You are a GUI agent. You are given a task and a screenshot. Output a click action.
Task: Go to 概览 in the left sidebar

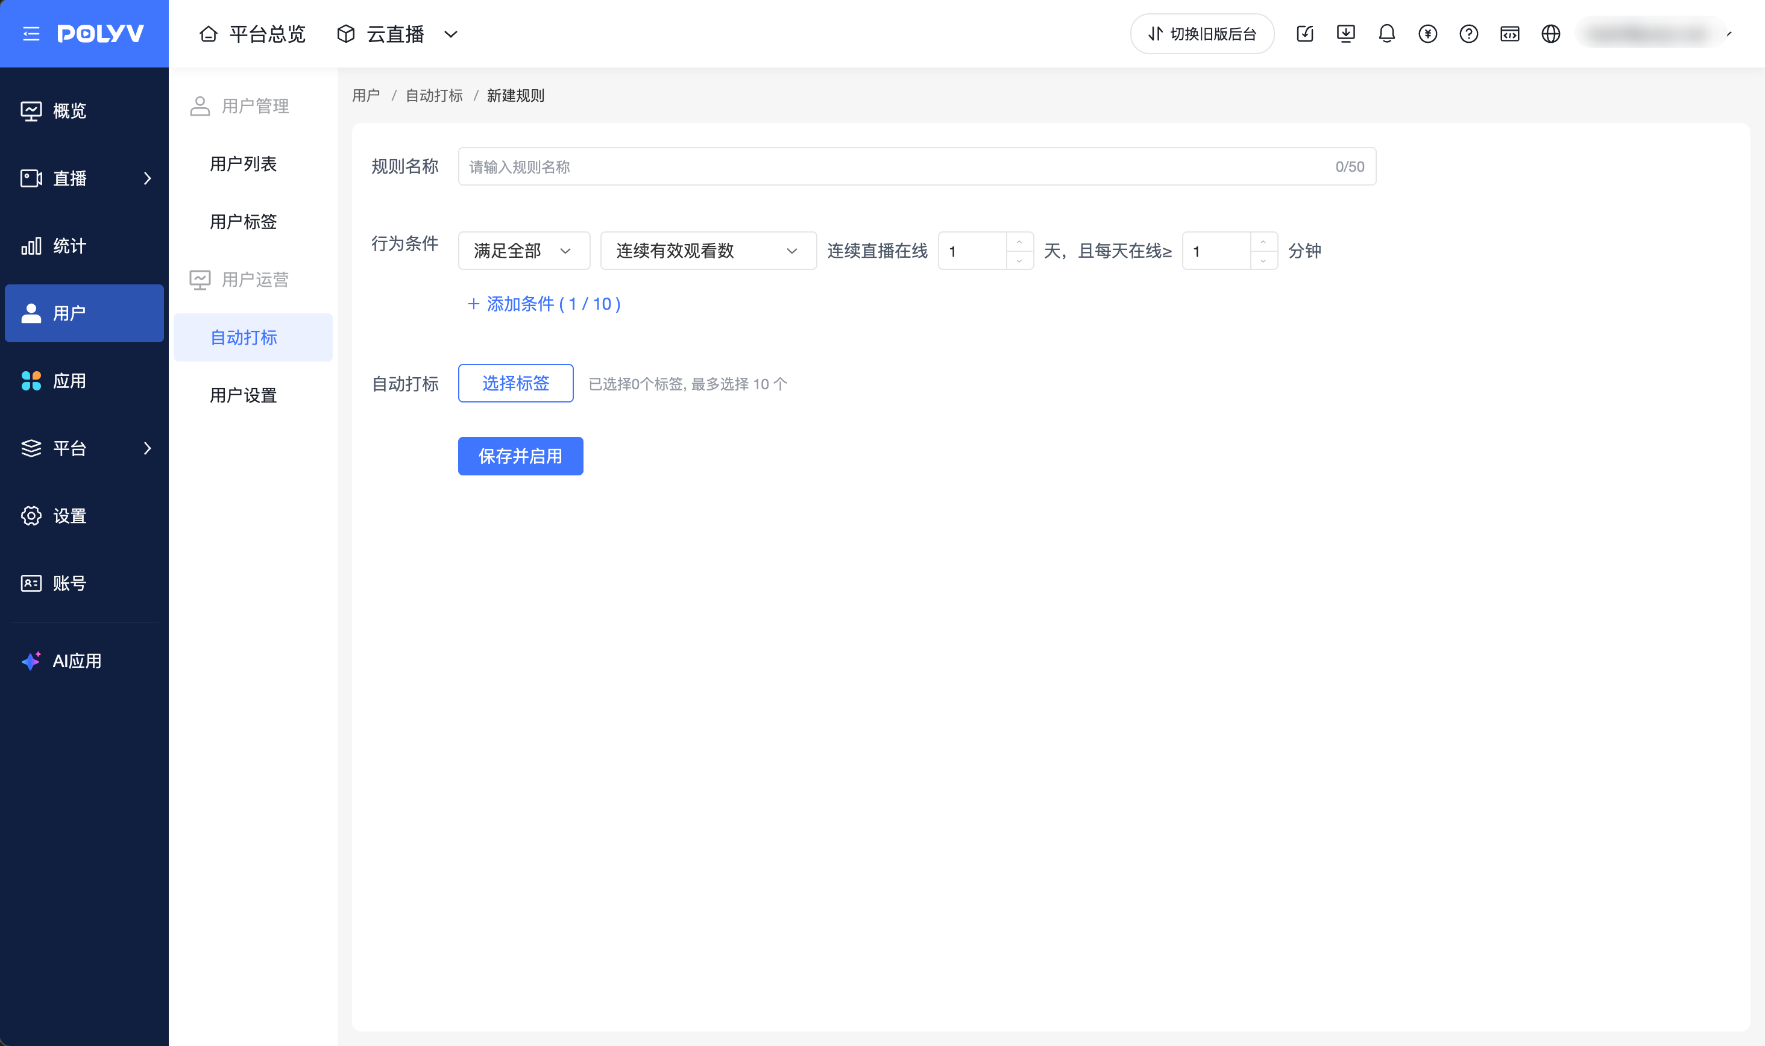(84, 111)
